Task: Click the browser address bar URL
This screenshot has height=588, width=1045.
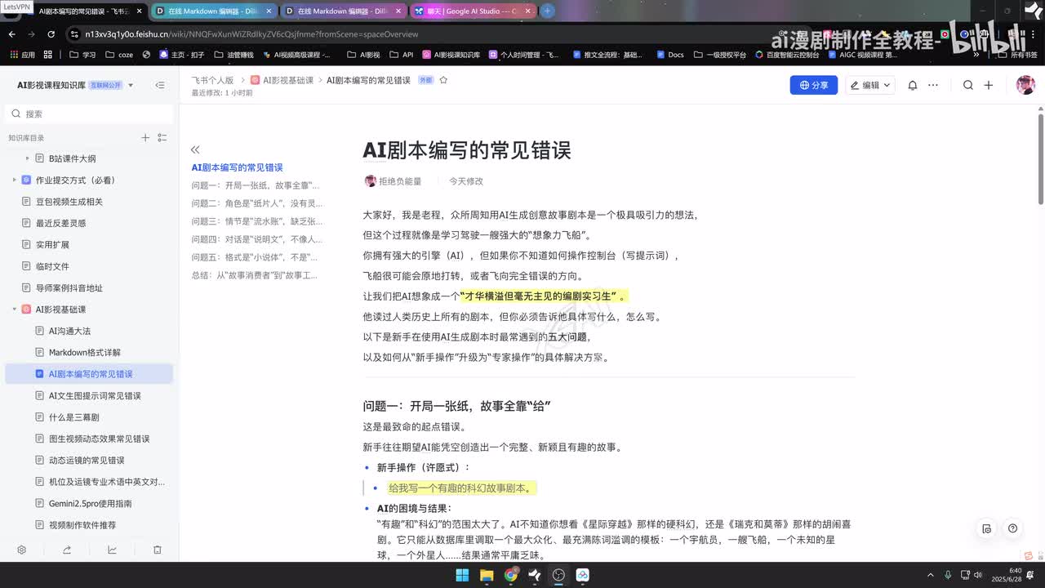Action: click(x=251, y=34)
